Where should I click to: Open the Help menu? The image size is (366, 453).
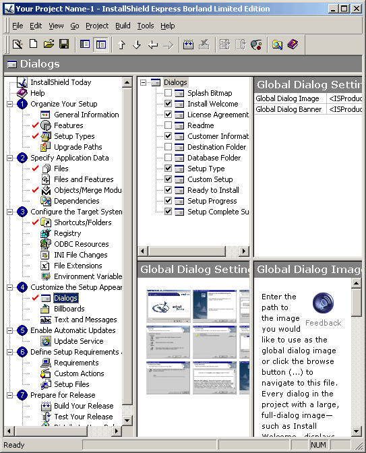pyautogui.click(x=168, y=26)
